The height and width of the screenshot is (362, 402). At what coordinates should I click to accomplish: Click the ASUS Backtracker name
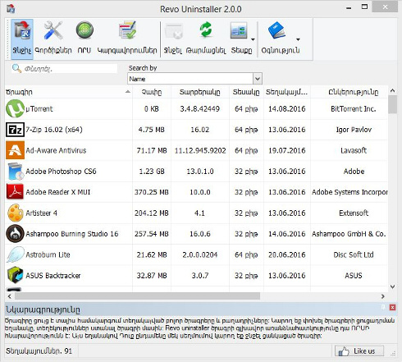click(53, 276)
